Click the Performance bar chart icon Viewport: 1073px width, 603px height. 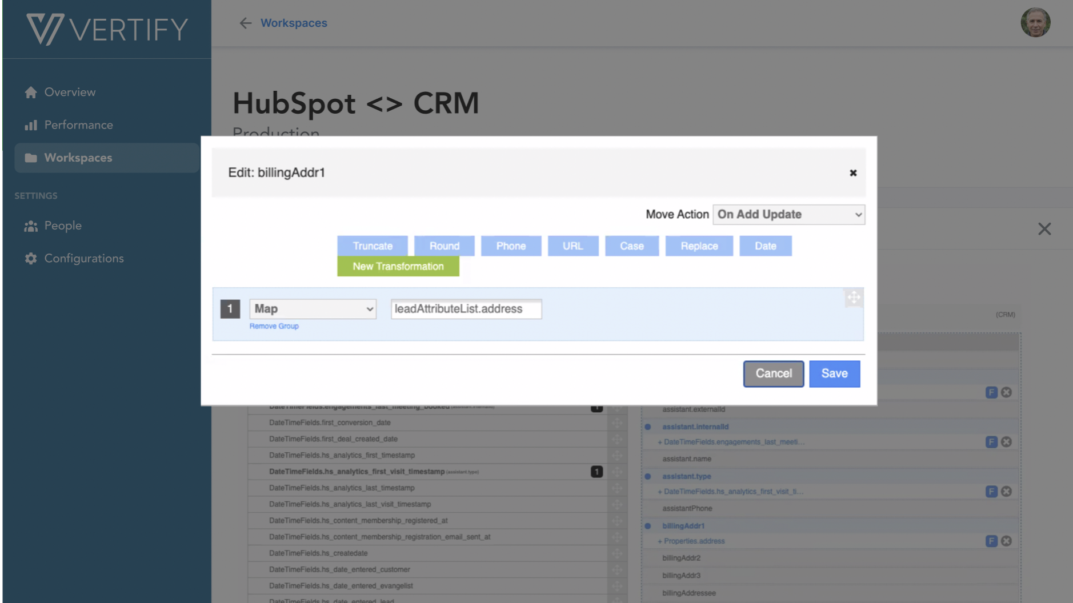tap(31, 125)
